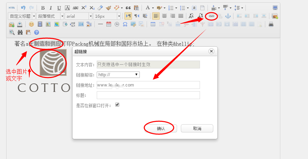308x159 pixels.
Task: Click the hyperlink (chain) toolbar icon
Action: (212, 16)
